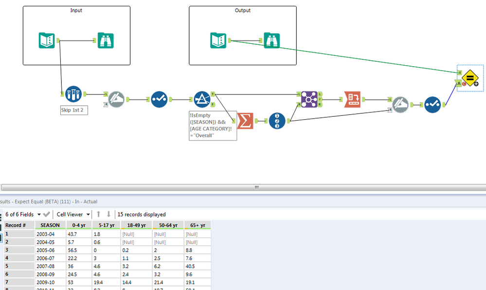Select the Expect Equal macro tool
Screen dimensions: 486x290
pyautogui.click(x=470, y=78)
